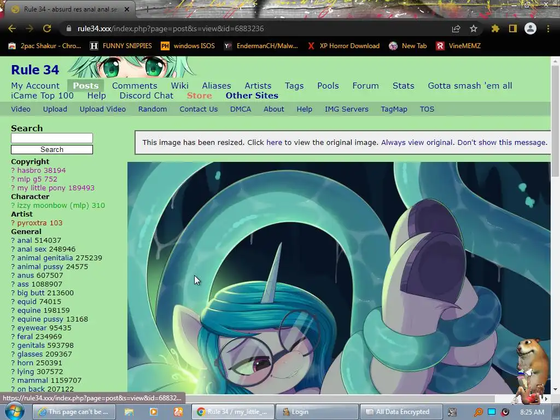Click the Windows Start orb

pyautogui.click(x=14, y=412)
